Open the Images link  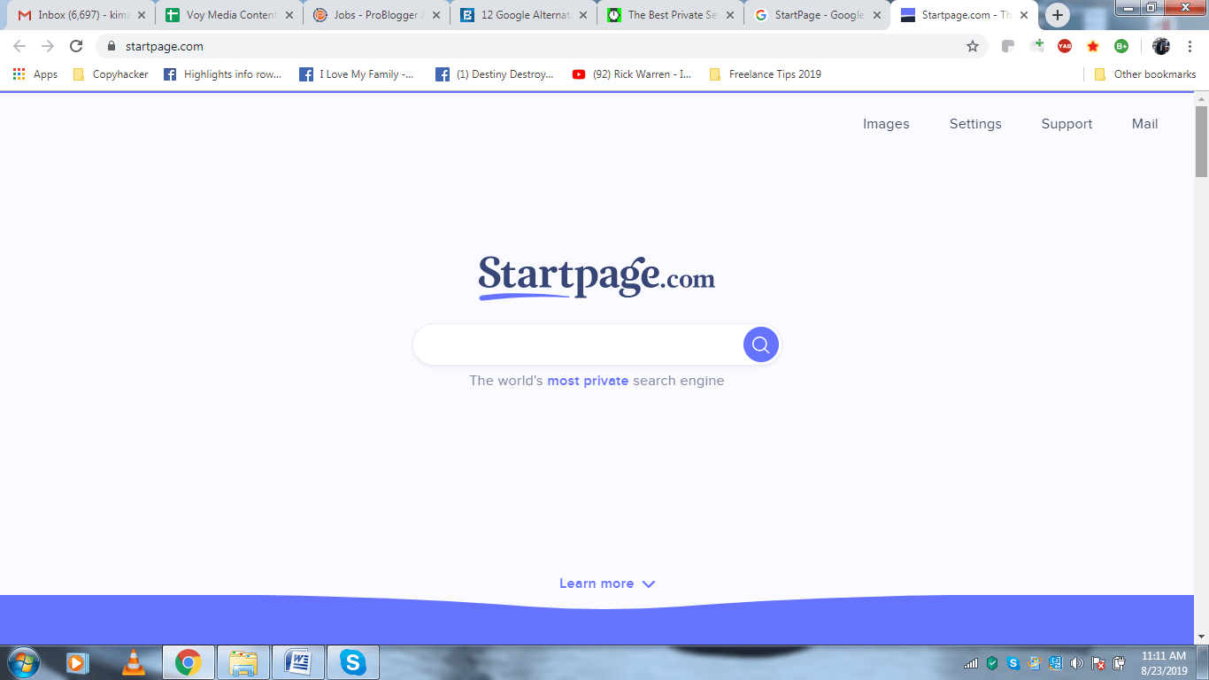pos(886,124)
